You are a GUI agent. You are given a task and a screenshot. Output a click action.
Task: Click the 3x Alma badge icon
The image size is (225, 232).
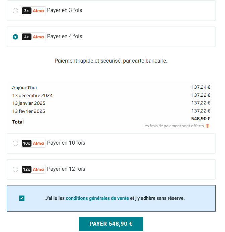coord(33,11)
